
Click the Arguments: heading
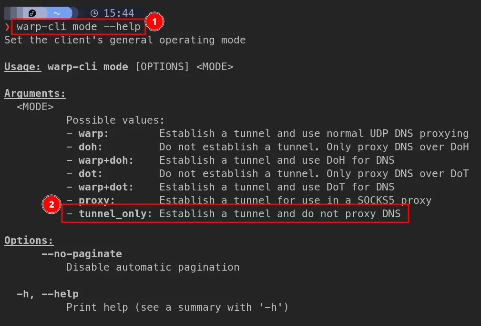[x=35, y=94]
